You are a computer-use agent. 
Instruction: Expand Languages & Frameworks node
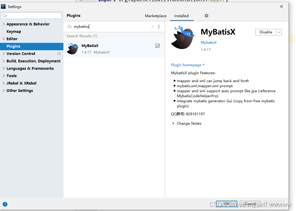tap(4, 68)
